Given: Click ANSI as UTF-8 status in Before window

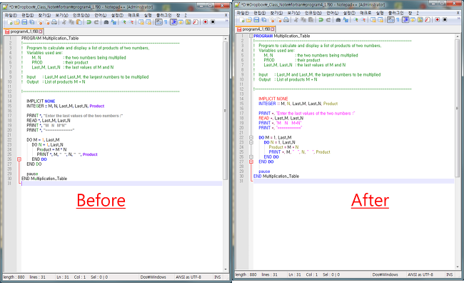Looking at the screenshot, I should pos(188,277).
